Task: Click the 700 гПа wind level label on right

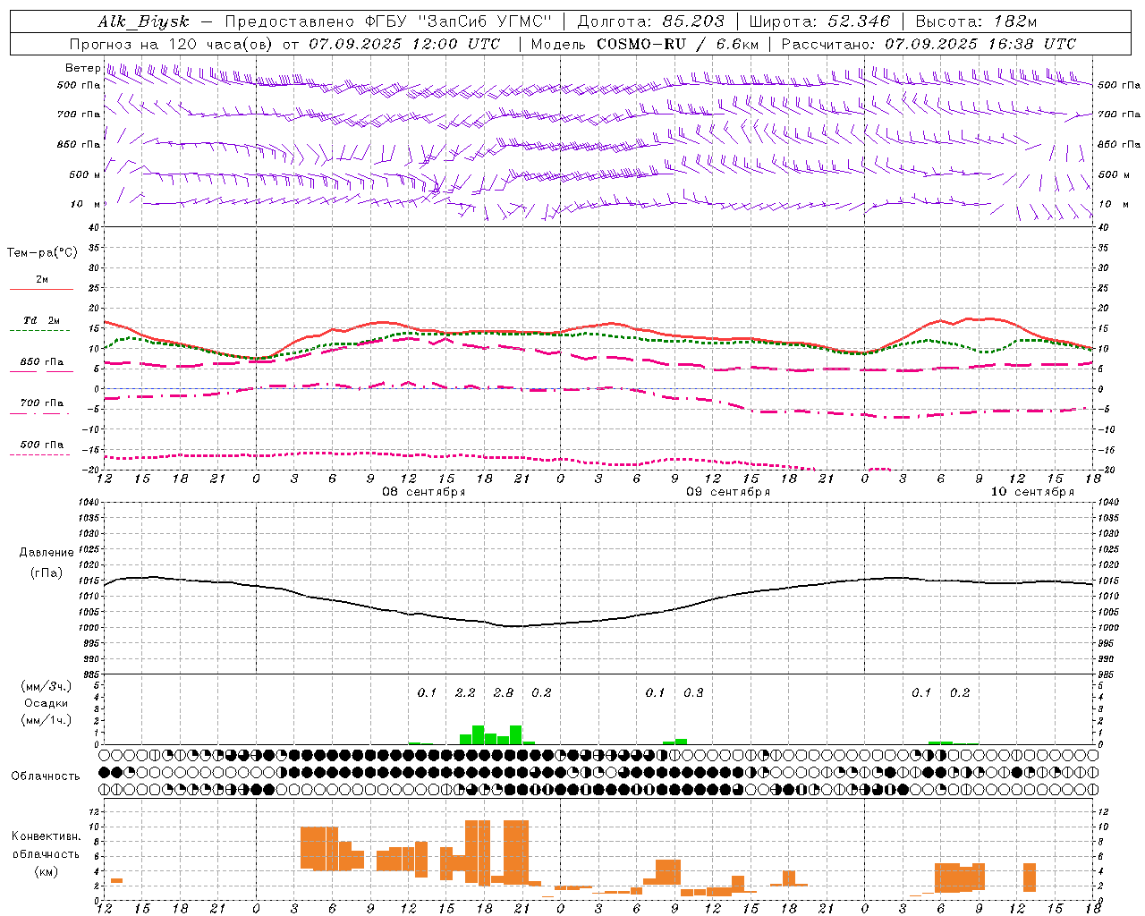Action: pos(1119,114)
